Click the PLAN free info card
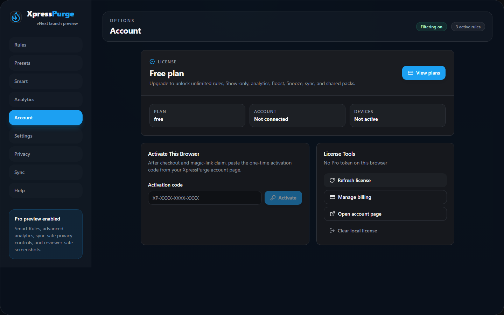The width and height of the screenshot is (504, 315). point(197,115)
